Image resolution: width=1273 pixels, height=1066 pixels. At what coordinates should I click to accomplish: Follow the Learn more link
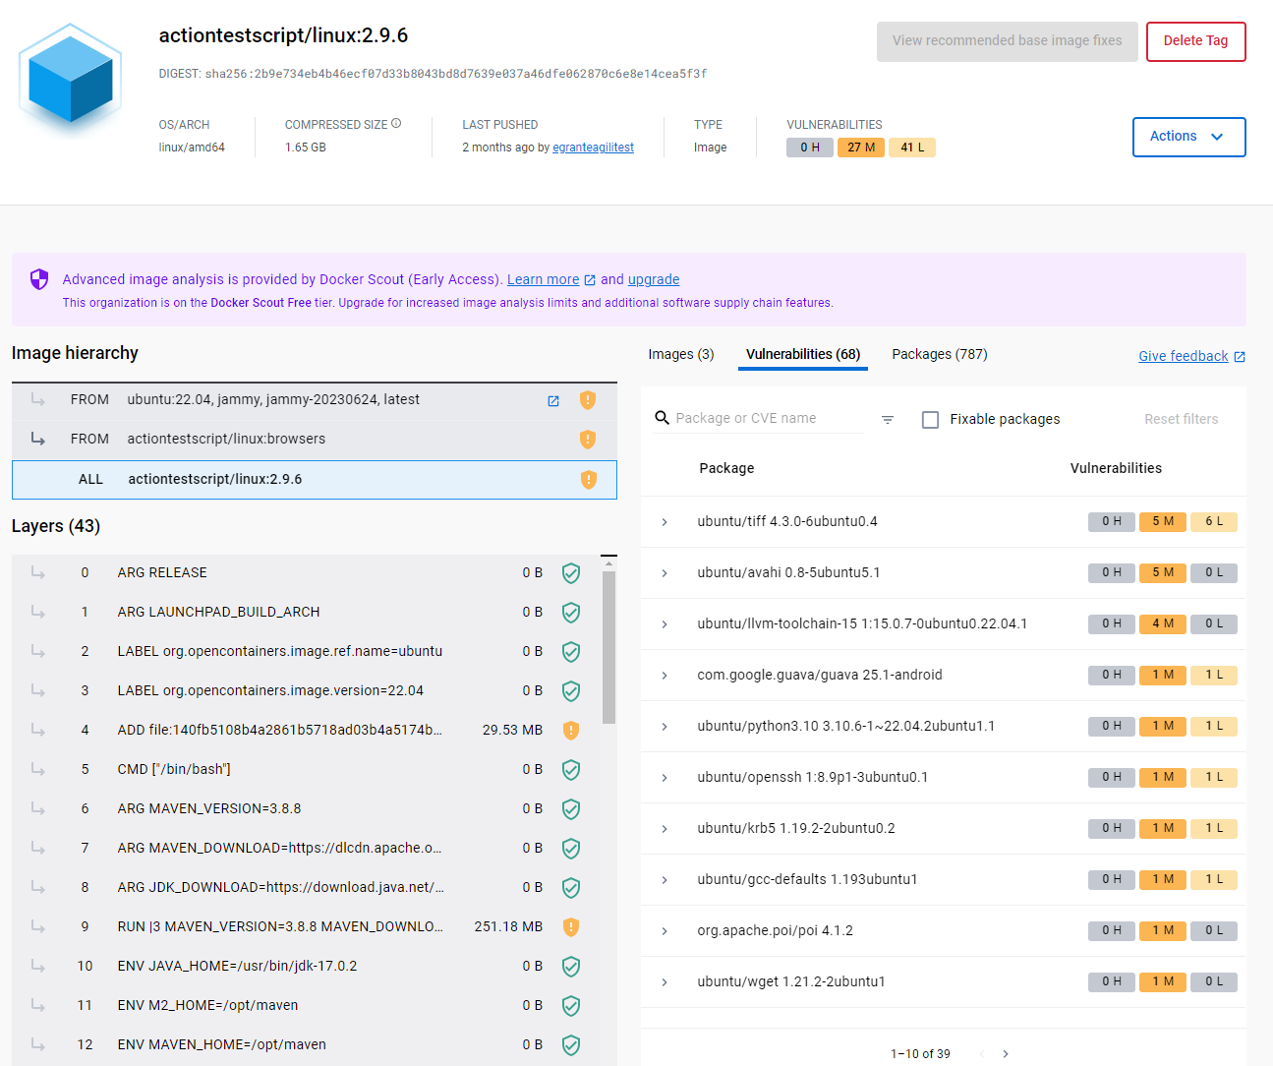[x=543, y=279]
